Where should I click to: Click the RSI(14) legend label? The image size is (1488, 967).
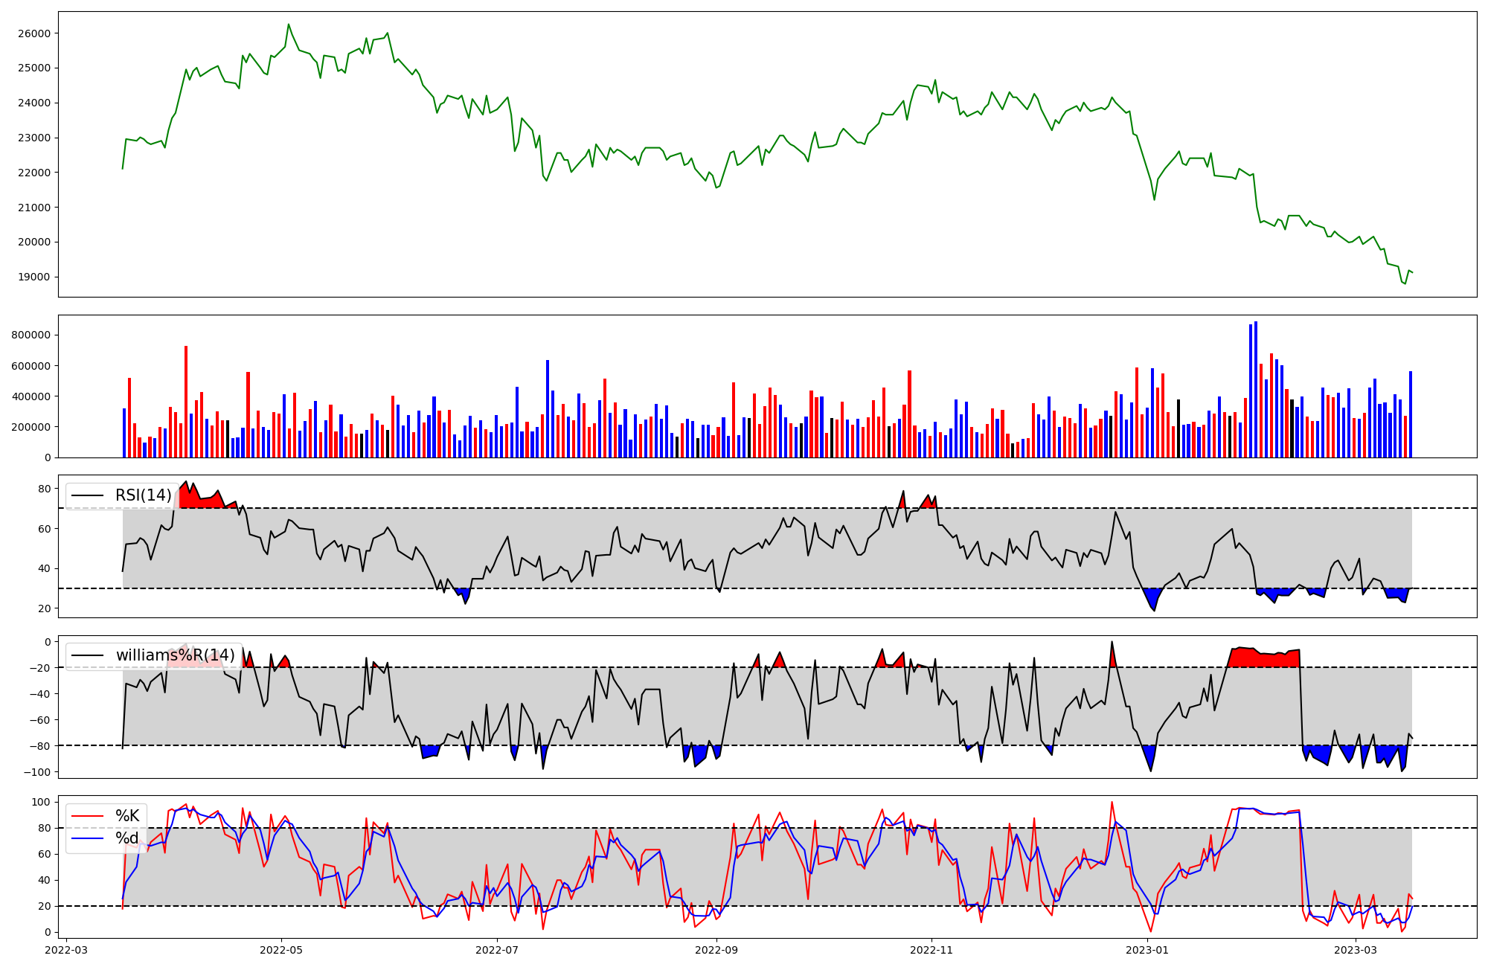(x=143, y=495)
